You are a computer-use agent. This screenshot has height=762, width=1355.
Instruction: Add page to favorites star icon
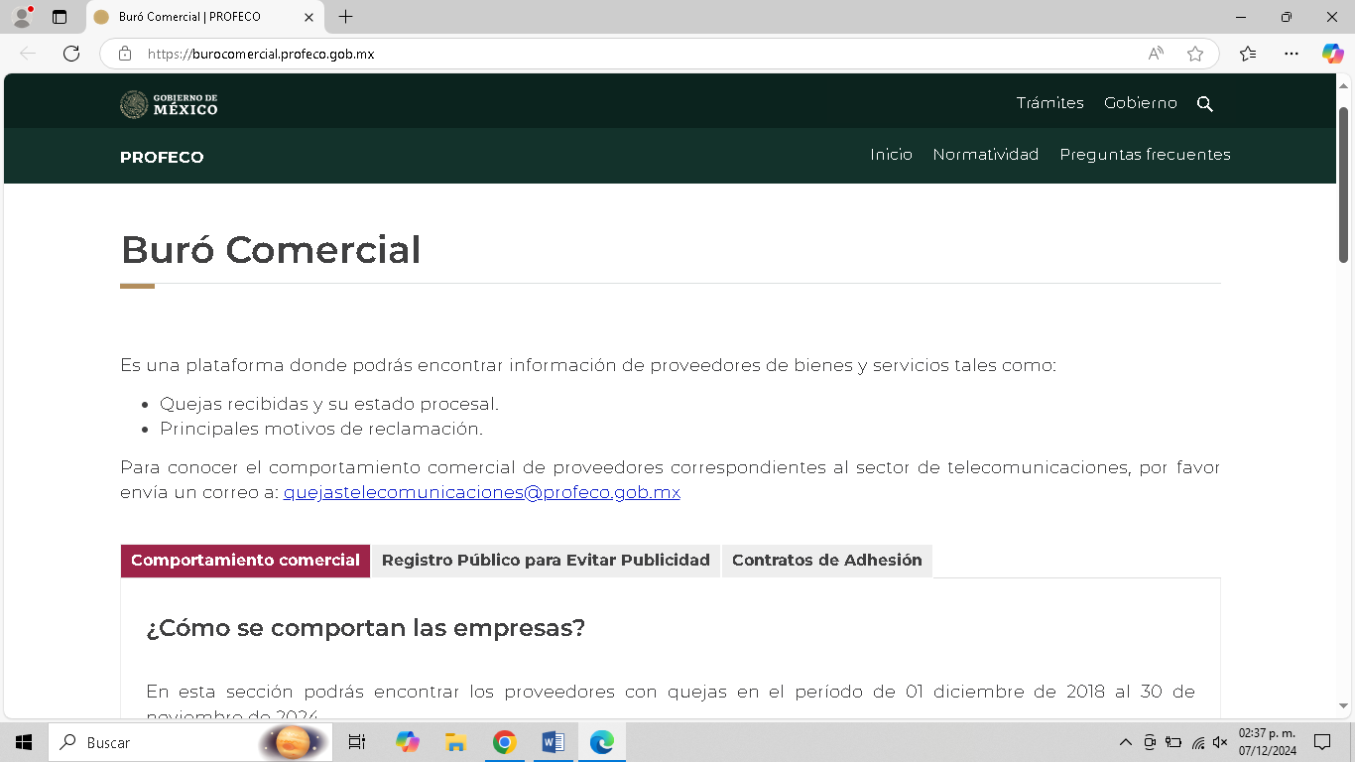click(x=1195, y=54)
